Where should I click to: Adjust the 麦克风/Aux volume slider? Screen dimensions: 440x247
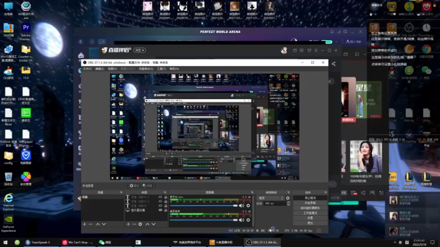click(204, 206)
